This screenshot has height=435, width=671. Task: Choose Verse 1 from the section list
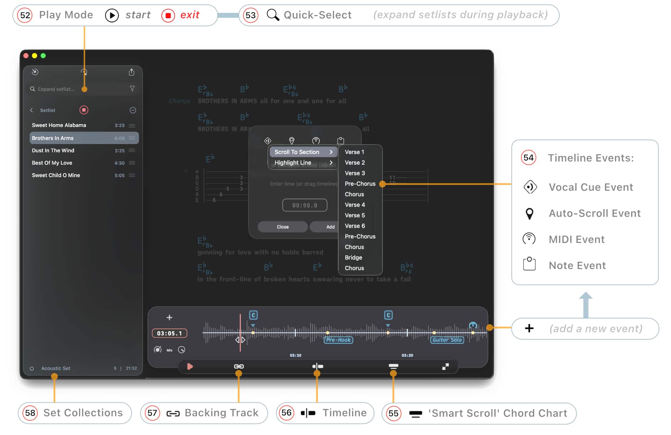coord(354,152)
